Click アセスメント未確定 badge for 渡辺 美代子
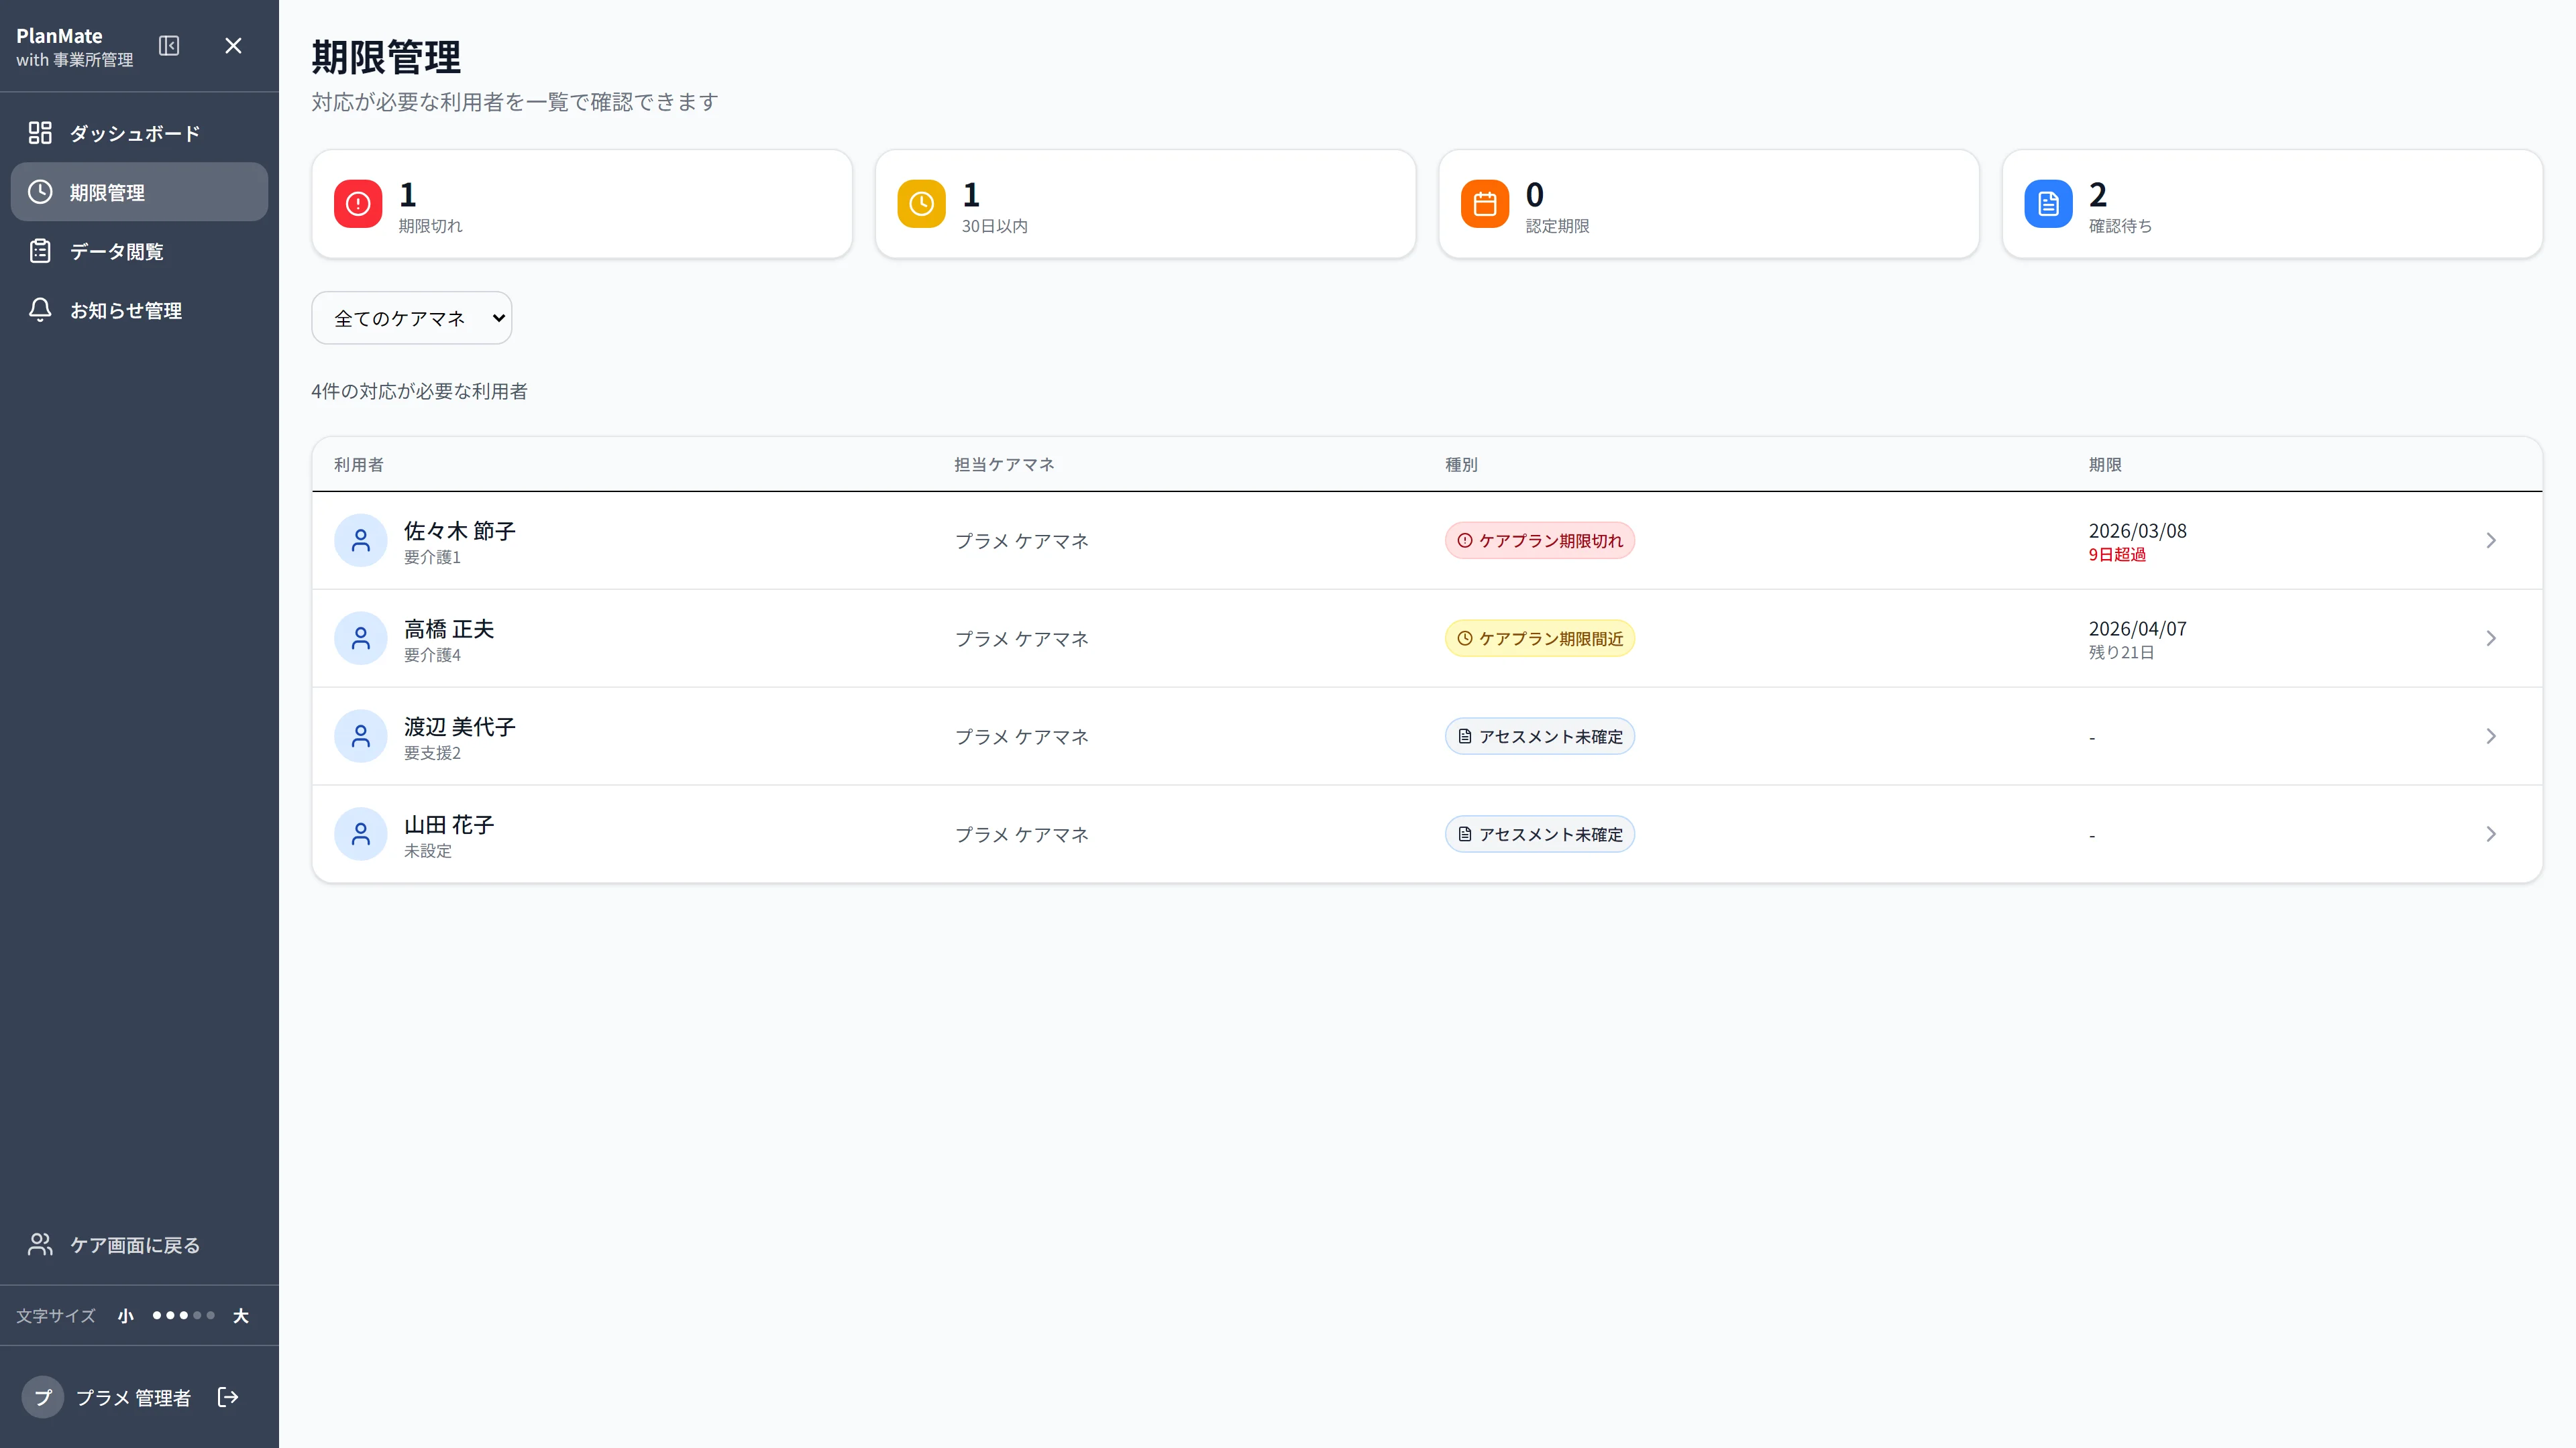Viewport: 2576px width, 1448px height. click(x=1540, y=737)
